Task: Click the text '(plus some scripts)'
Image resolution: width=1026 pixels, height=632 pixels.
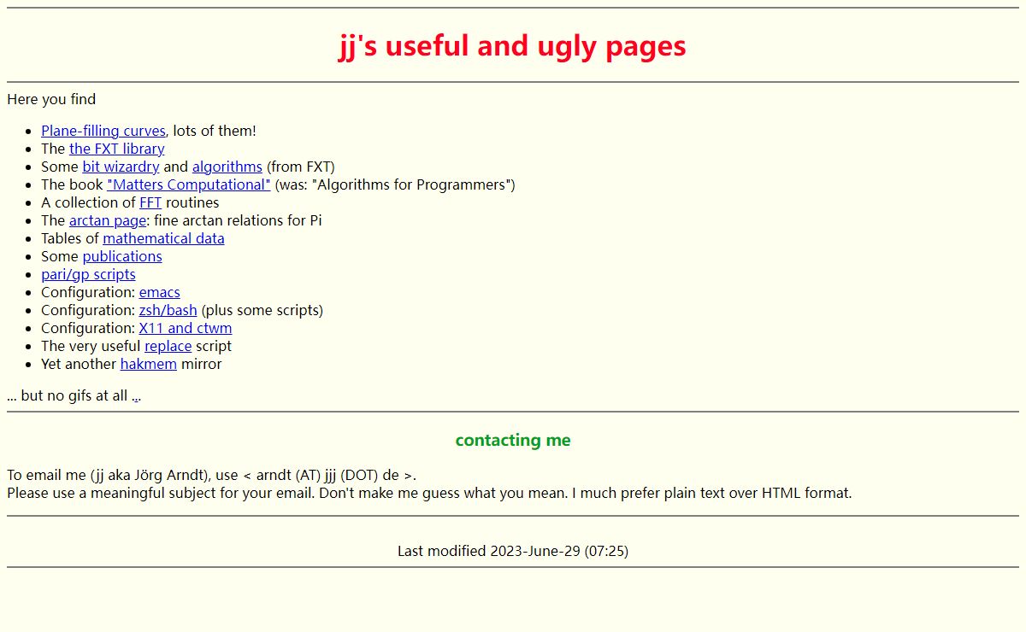Action: (x=262, y=310)
